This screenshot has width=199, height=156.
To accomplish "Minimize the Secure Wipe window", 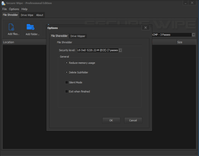I will [185, 3].
